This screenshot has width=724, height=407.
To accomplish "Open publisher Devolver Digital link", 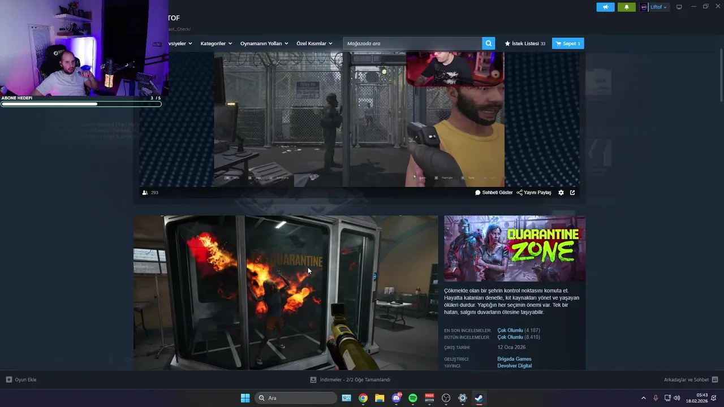I will pos(514,366).
